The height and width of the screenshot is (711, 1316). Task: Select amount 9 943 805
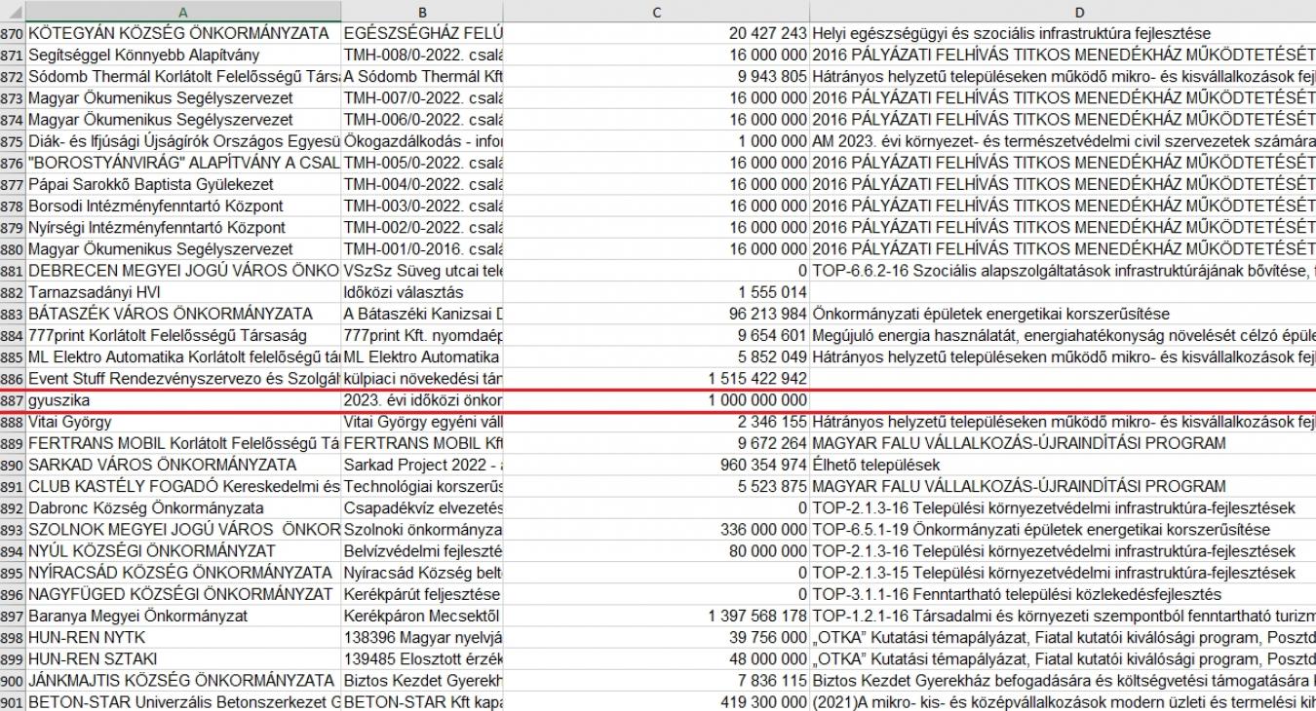tap(656, 76)
